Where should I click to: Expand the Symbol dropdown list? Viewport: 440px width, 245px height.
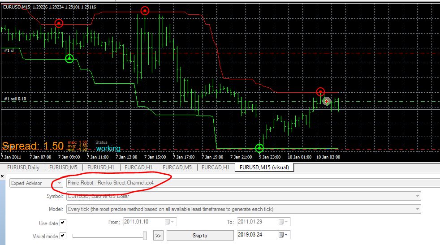(x=417, y=196)
